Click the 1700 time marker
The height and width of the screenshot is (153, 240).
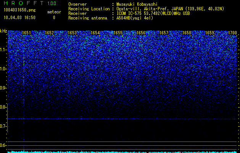pyautogui.click(x=232, y=33)
